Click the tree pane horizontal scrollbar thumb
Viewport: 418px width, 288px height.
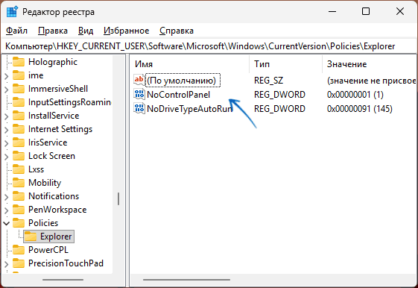63,280
